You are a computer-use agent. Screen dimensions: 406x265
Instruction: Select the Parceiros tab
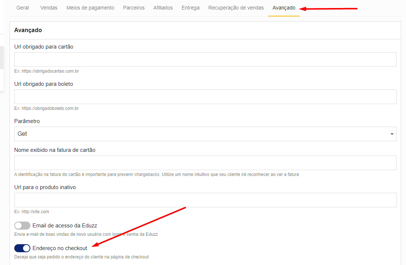point(134,8)
